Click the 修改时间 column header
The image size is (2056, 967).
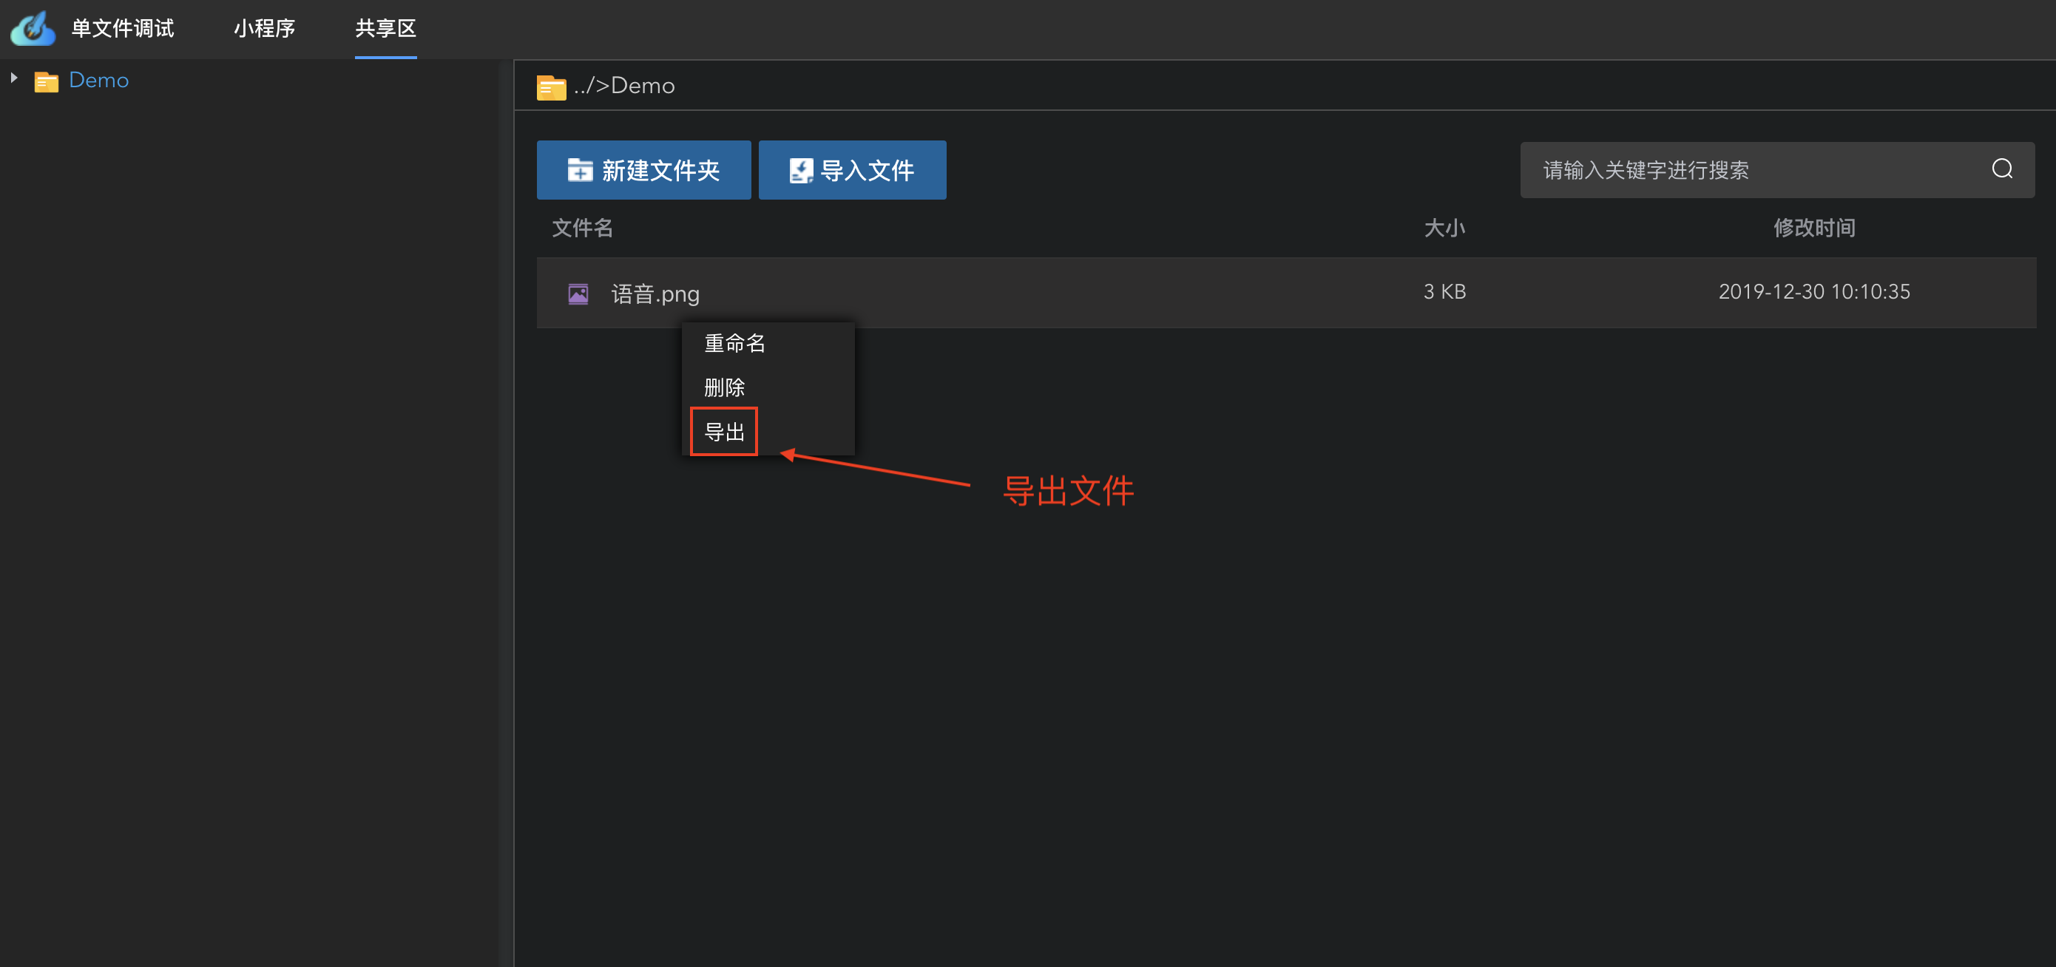(x=1814, y=228)
